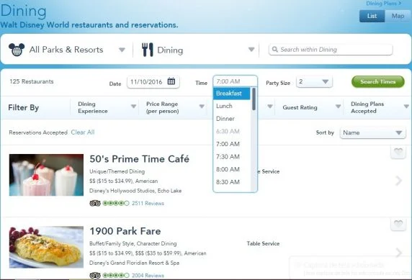Choose 8:00 AM from time list
The width and height of the screenshot is (412, 280).
click(232, 169)
